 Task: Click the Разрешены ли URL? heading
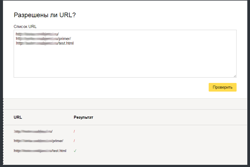45,15
